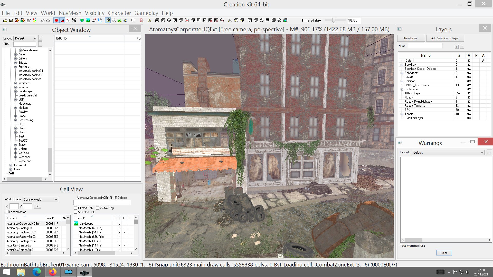The height and width of the screenshot is (277, 493).
Task: Click the undo arrow icon
Action: (42, 20)
